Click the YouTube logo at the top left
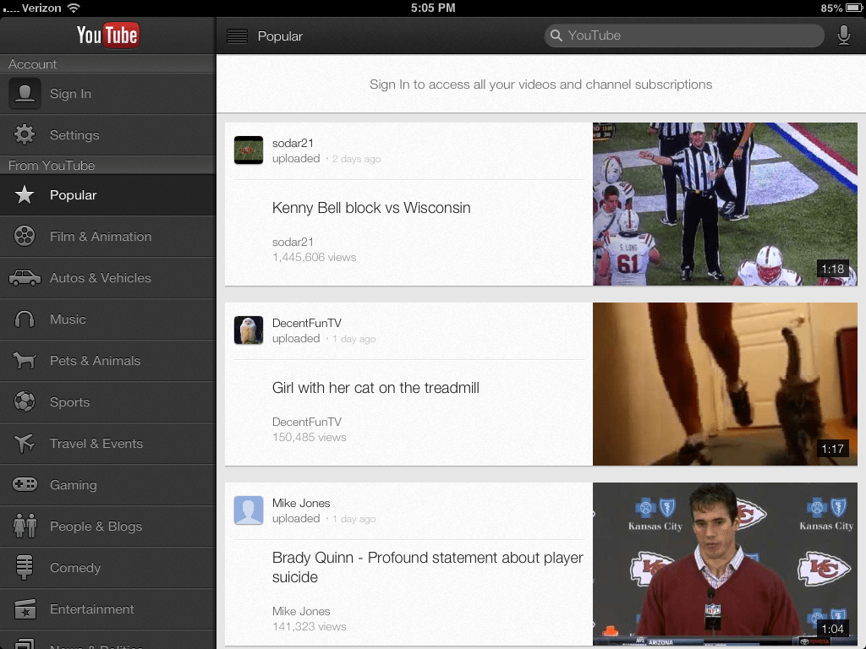The width and height of the screenshot is (866, 649). 107,35
